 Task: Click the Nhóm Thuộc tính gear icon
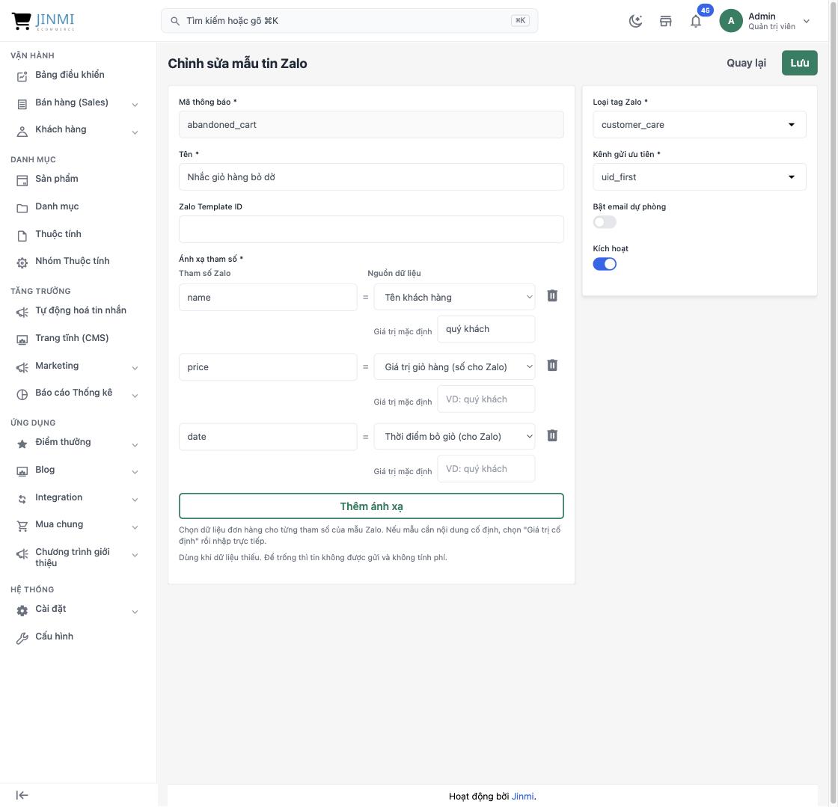(22, 263)
